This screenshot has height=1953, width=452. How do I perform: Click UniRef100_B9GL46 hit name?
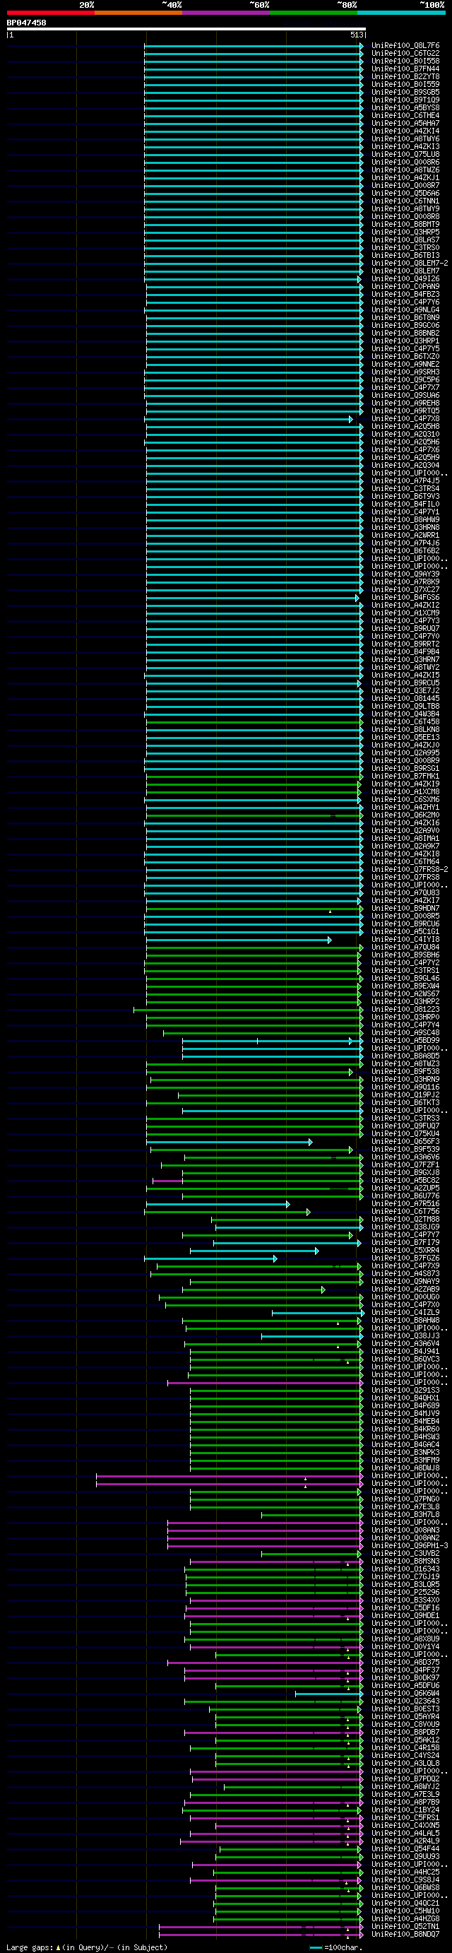tap(405, 978)
